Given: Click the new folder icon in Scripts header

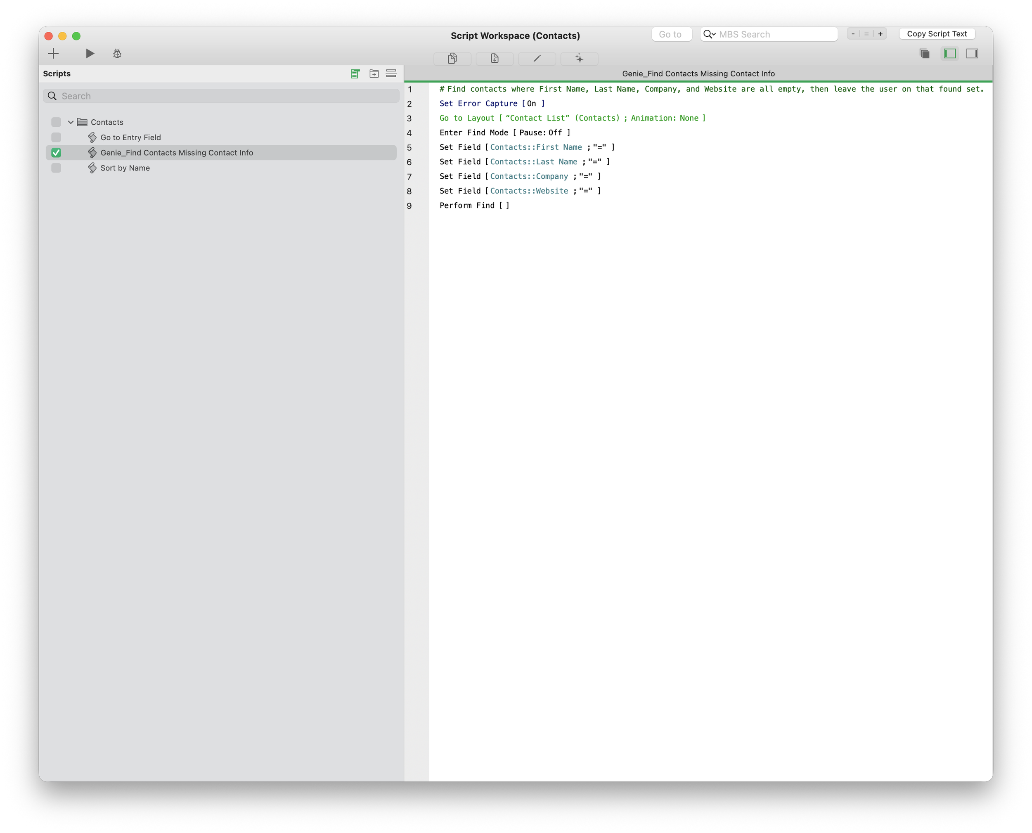Looking at the screenshot, I should point(374,73).
